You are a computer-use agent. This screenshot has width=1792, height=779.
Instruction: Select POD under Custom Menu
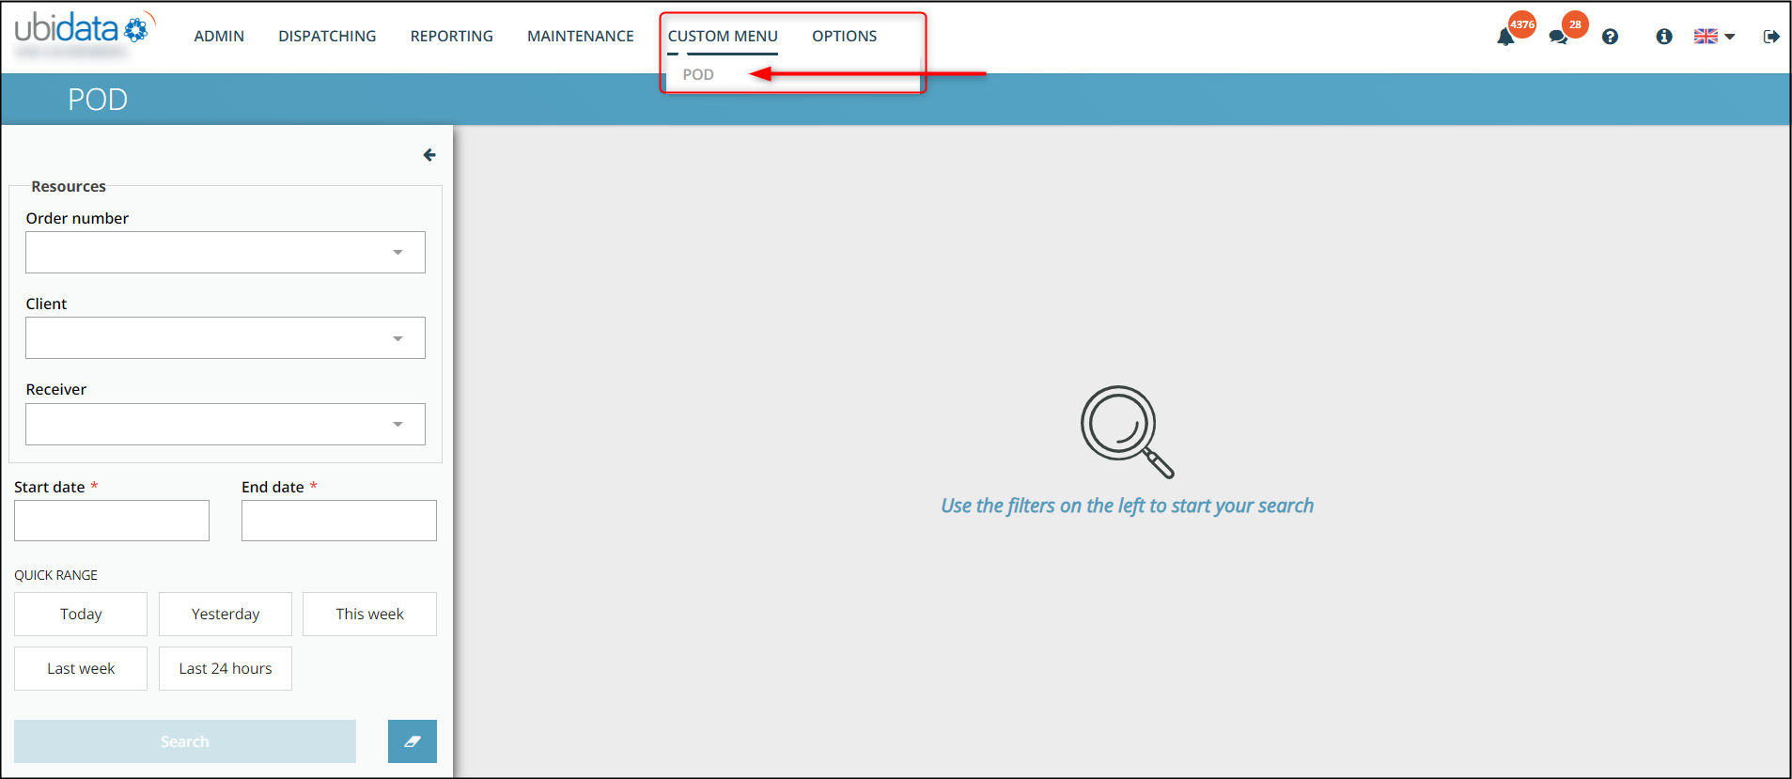[x=698, y=75]
